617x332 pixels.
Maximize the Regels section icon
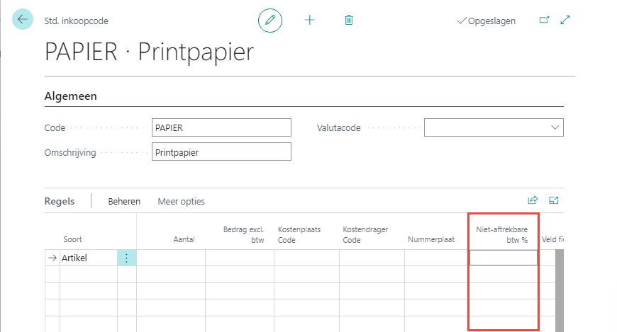pos(554,201)
